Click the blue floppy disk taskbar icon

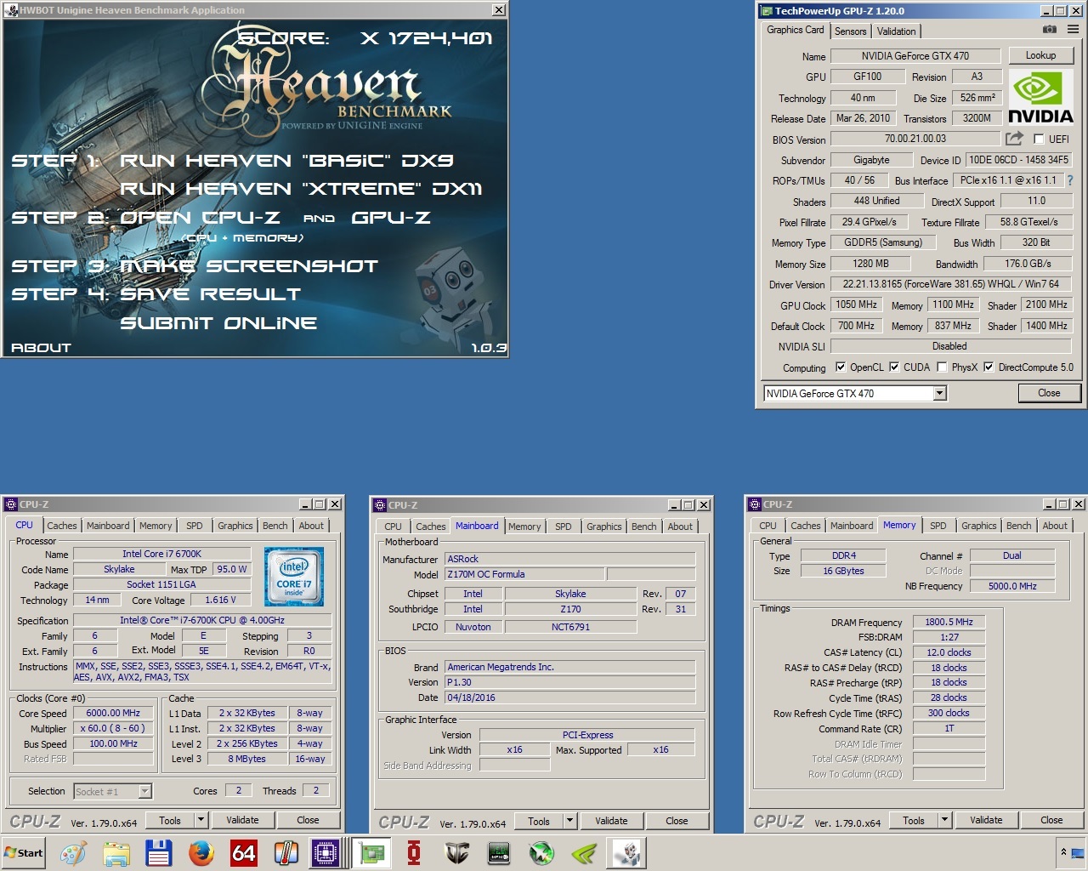(159, 853)
